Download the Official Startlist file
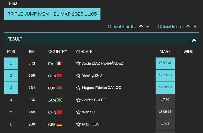The image size is (203, 133). (148, 27)
